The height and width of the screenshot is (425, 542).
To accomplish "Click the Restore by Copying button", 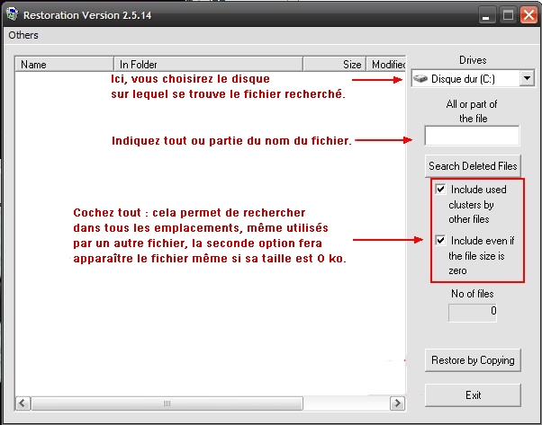I will coord(473,360).
